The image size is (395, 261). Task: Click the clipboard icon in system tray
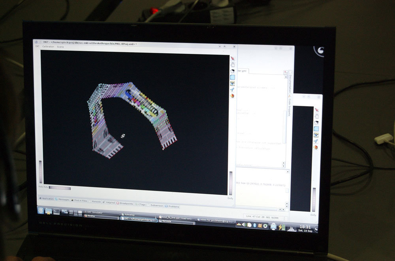(249, 225)
